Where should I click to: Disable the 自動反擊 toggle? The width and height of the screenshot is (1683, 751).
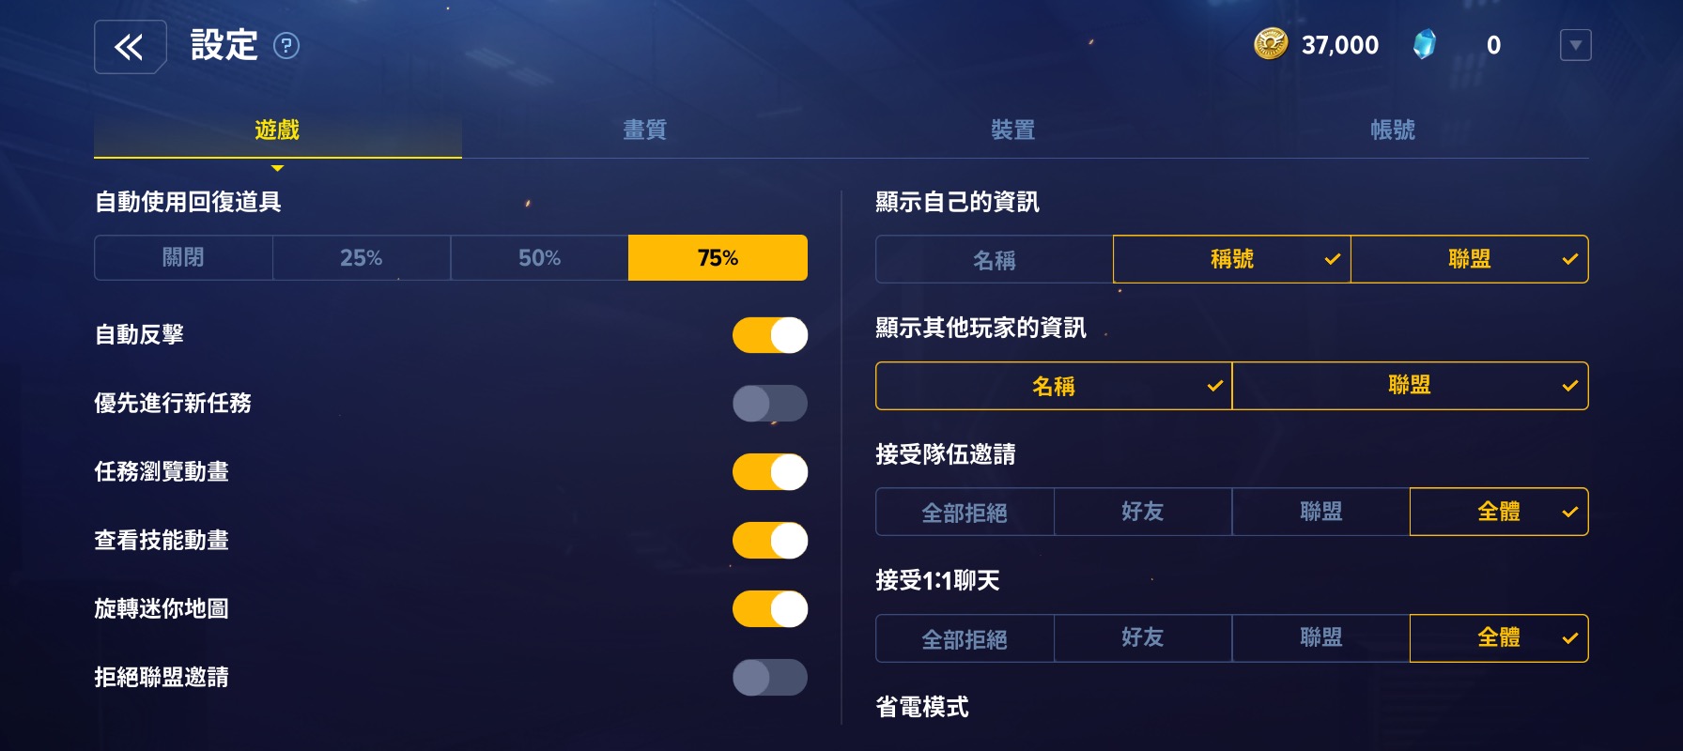769,335
